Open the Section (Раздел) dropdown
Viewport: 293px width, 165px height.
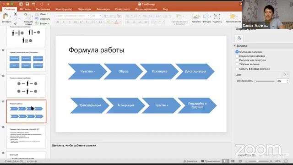pos(43,23)
